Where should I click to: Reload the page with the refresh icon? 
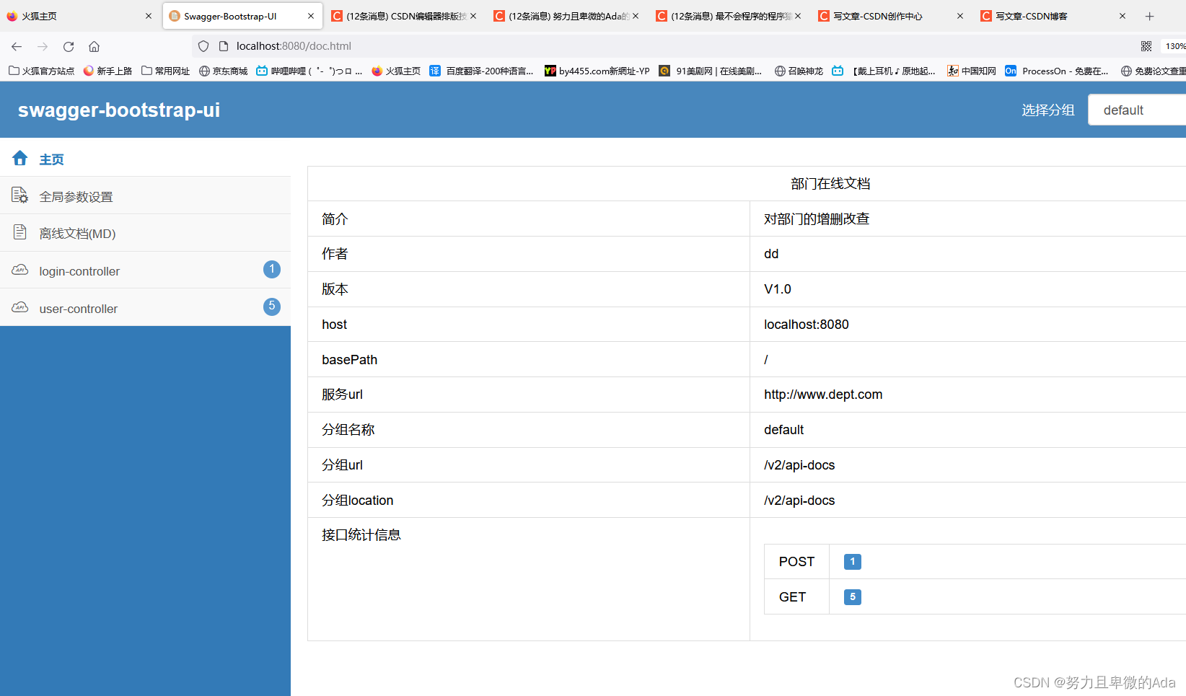point(68,46)
